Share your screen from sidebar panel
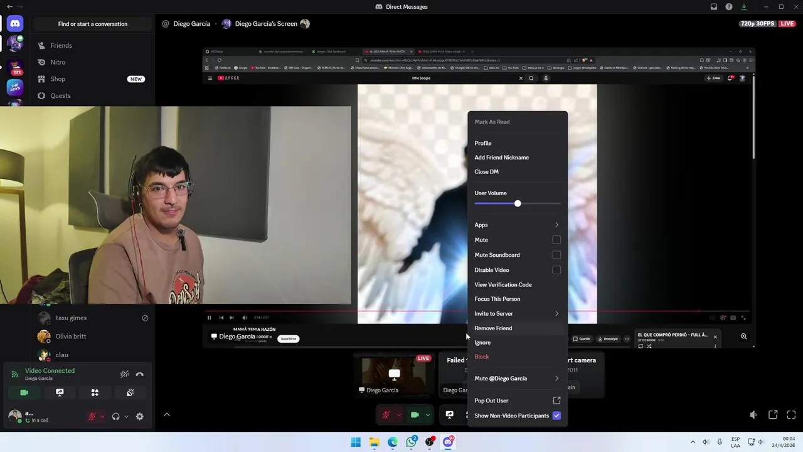 [x=60, y=392]
